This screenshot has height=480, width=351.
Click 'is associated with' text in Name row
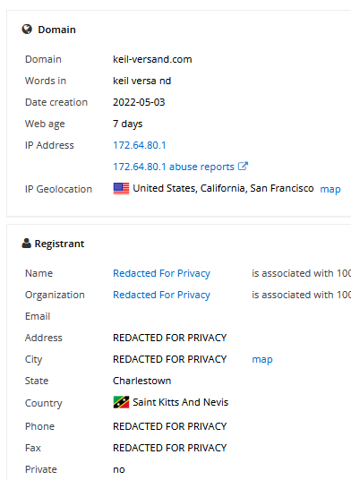coord(293,273)
